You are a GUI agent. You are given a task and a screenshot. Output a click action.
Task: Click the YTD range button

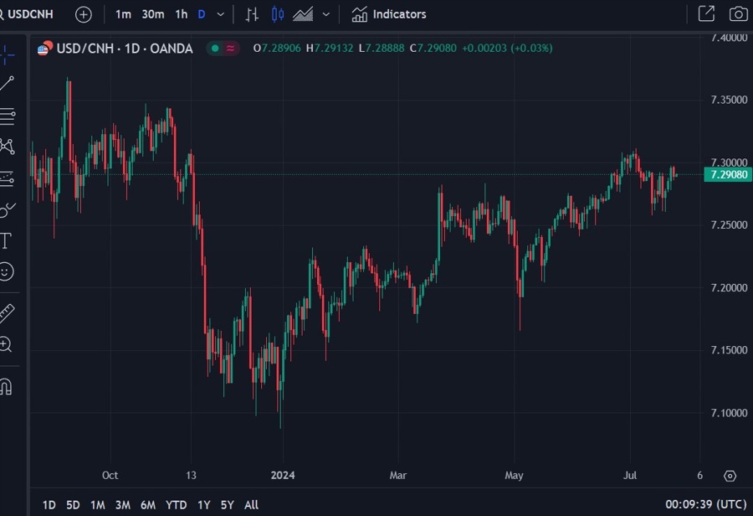coord(176,505)
